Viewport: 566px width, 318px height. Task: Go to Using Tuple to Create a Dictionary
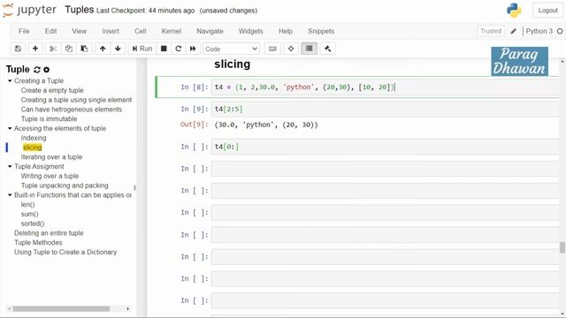coord(65,252)
